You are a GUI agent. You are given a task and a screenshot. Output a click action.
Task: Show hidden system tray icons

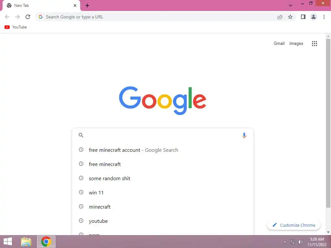pyautogui.click(x=285, y=242)
